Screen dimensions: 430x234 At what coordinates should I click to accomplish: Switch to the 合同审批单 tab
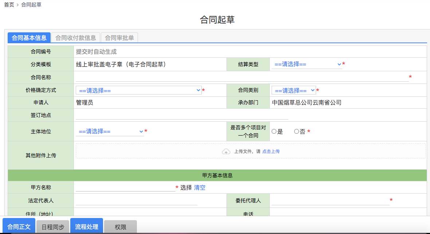click(119, 38)
